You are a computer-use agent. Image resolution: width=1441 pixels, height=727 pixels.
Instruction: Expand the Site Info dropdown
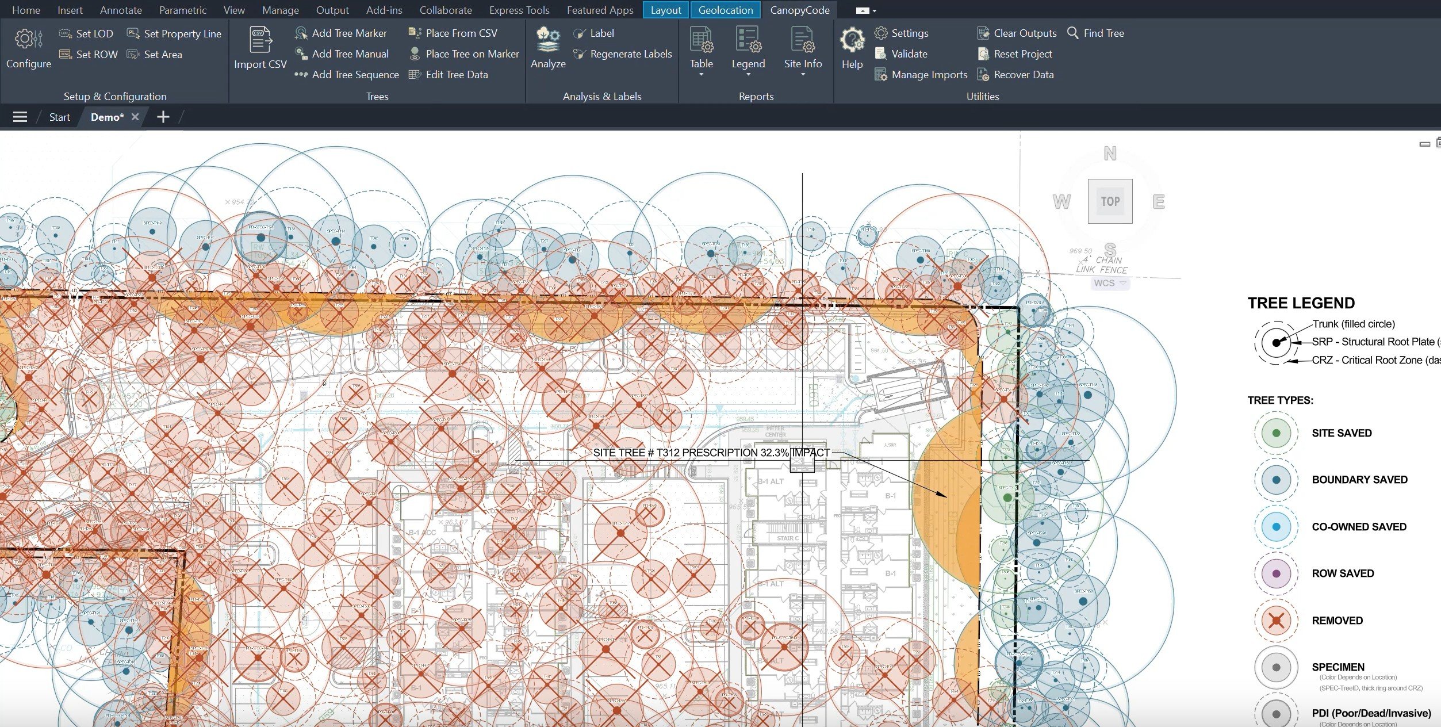click(x=803, y=74)
